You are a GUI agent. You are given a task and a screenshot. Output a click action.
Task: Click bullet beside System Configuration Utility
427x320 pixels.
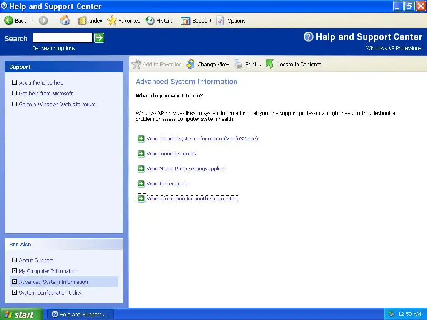[x=15, y=292]
